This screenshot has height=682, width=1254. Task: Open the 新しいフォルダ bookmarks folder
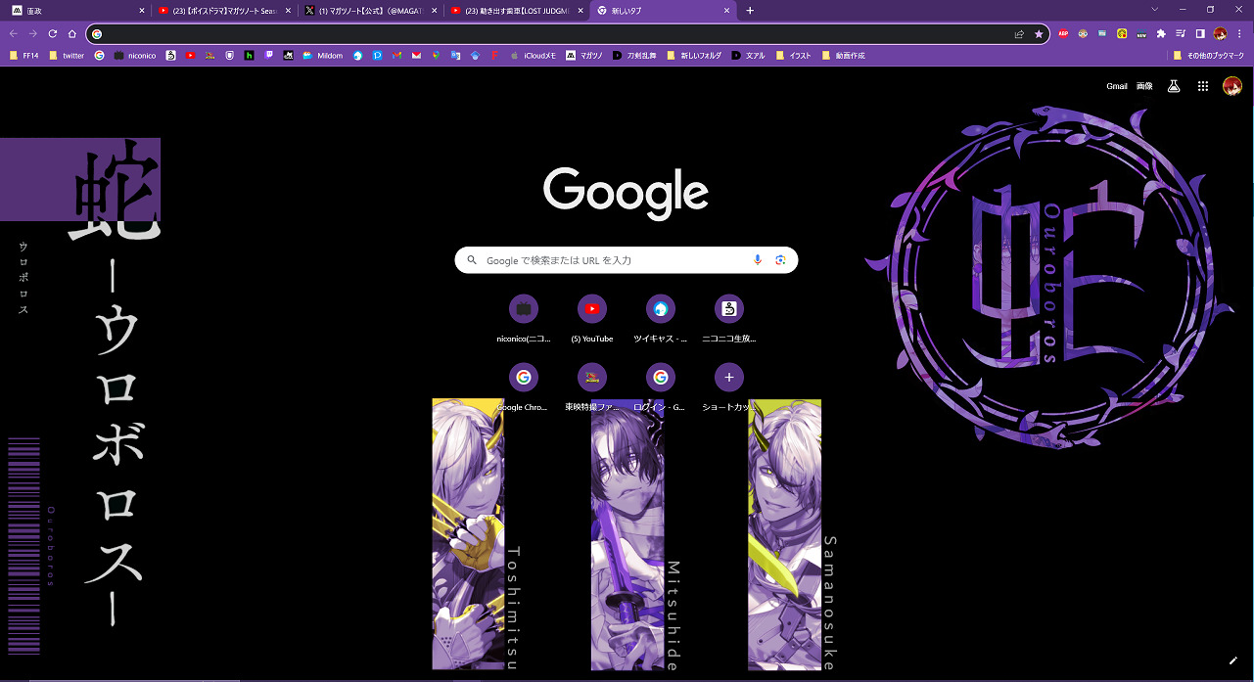point(694,56)
